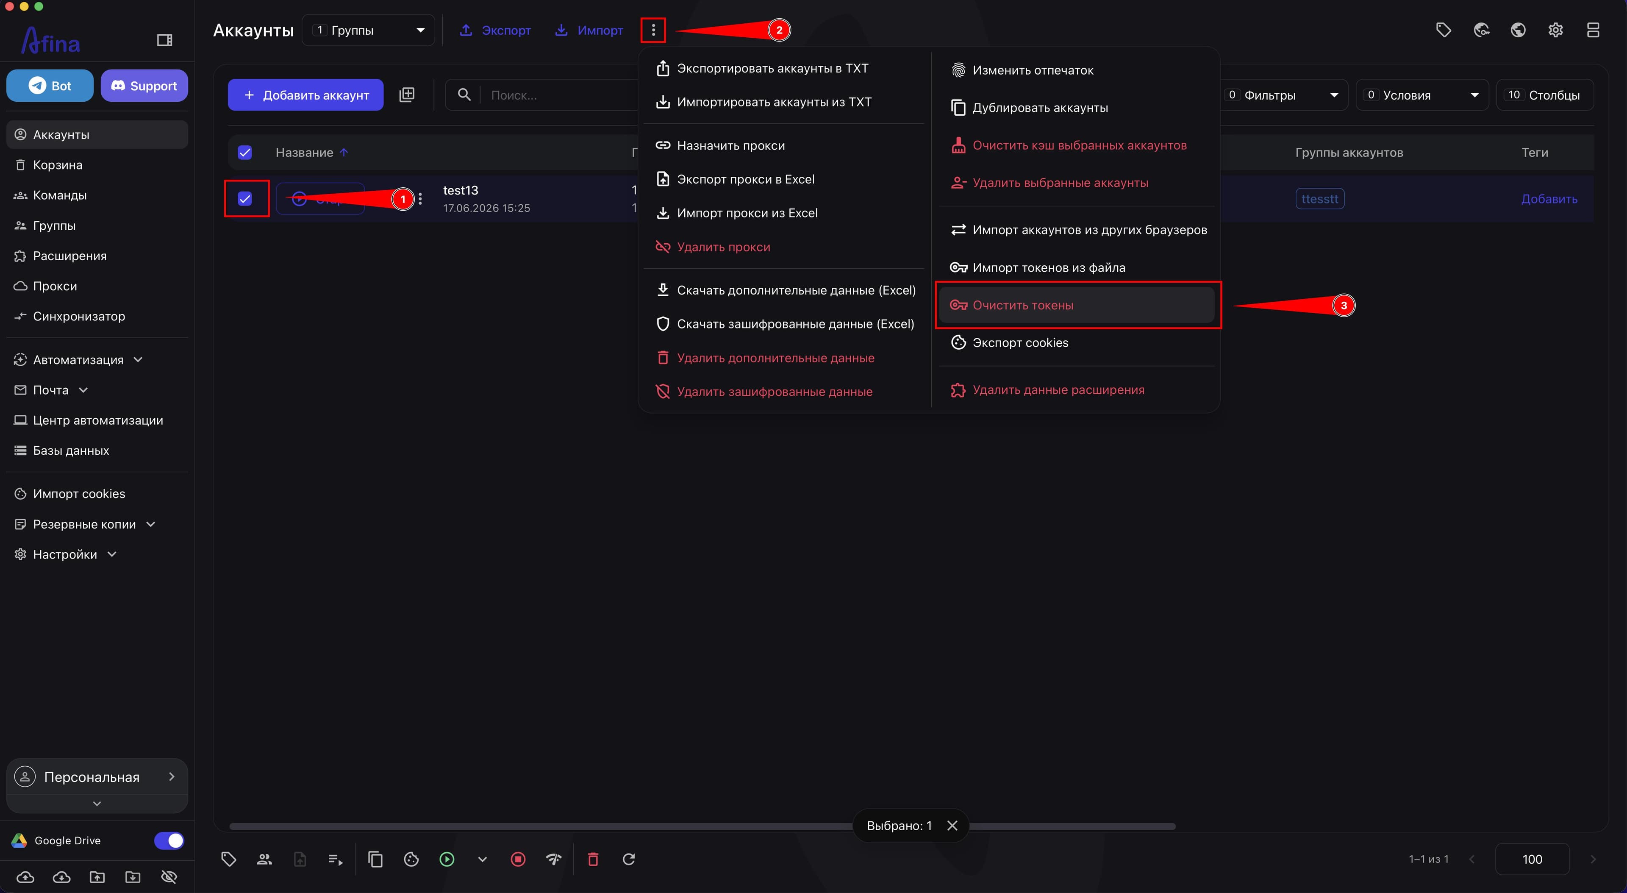This screenshot has height=893, width=1627.
Task: Select Очистить токены menu item
Action: tap(1076, 305)
